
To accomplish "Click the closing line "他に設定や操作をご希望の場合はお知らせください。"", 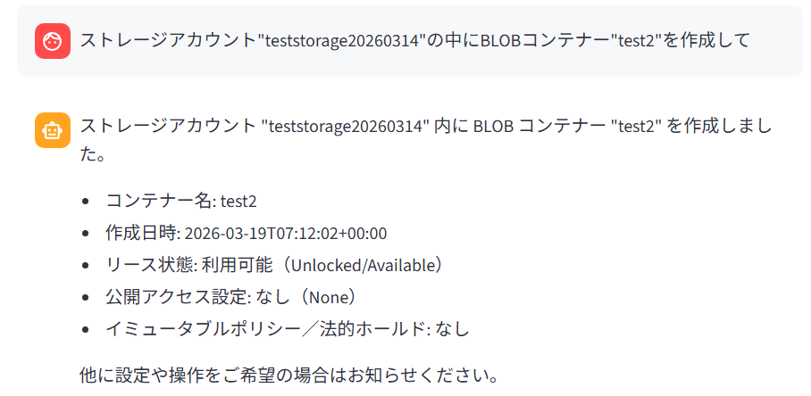I will 288,374.
